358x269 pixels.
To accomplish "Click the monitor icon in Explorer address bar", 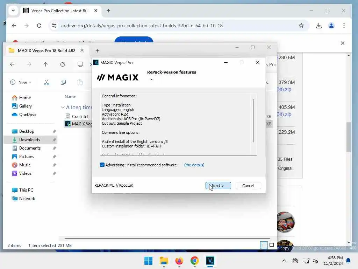I will (x=80, y=64).
